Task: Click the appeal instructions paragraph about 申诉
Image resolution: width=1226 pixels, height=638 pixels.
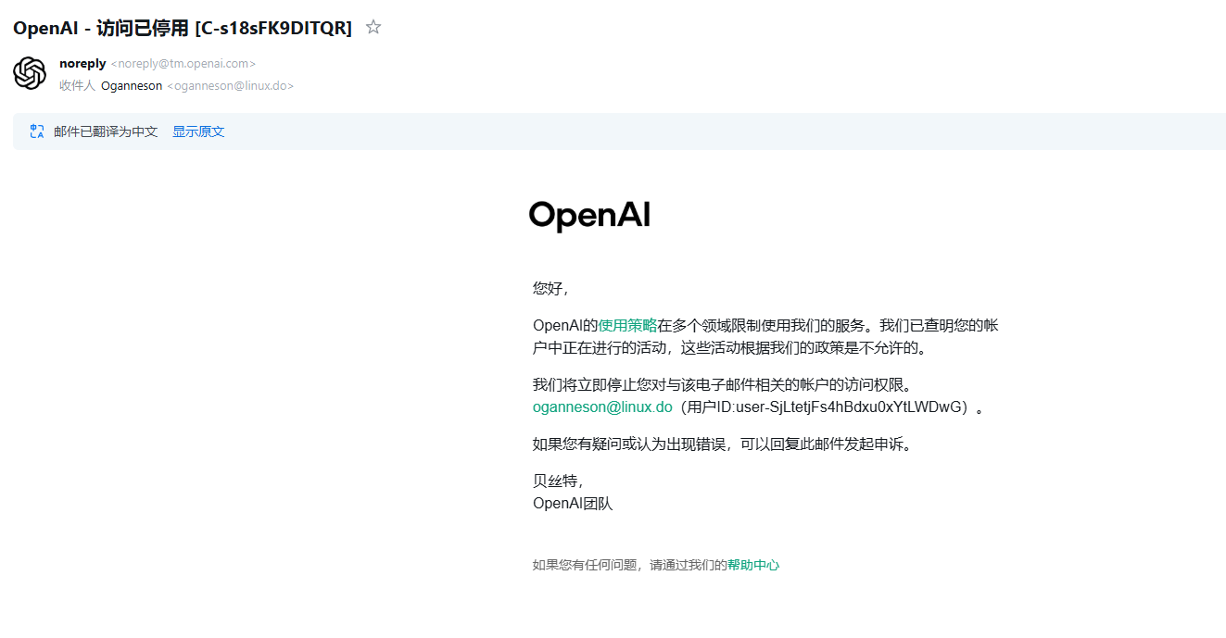Action: (723, 444)
